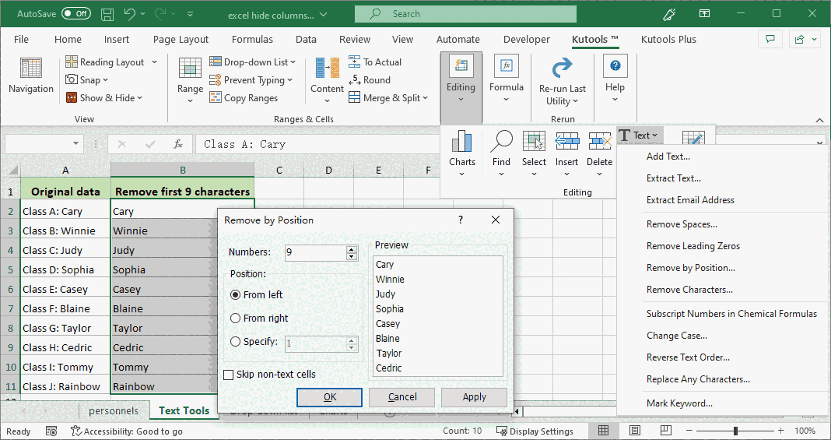Click Cancel in Remove by Position
This screenshot has height=440, width=831.
(401, 397)
